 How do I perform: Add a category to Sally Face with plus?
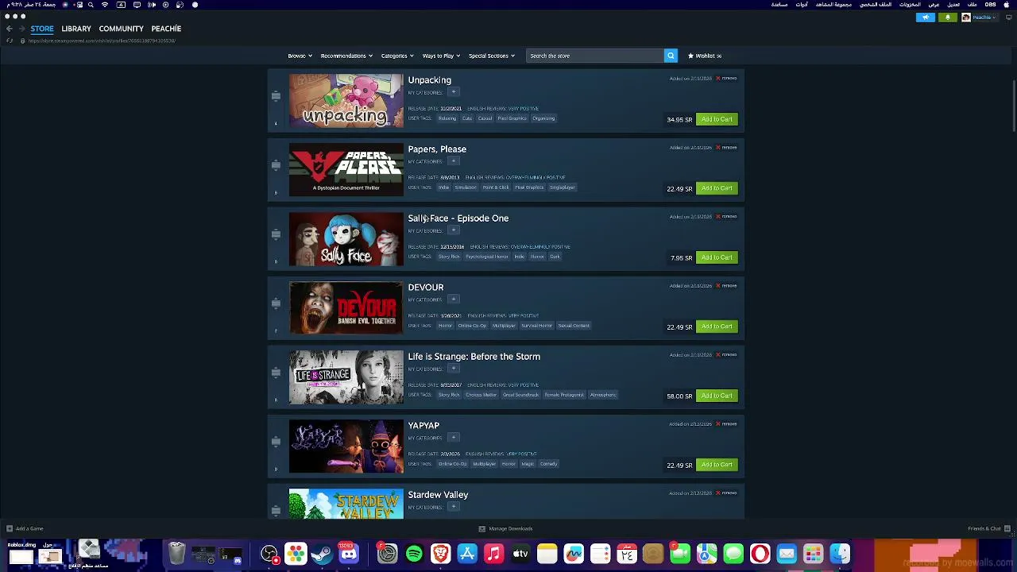point(454,230)
